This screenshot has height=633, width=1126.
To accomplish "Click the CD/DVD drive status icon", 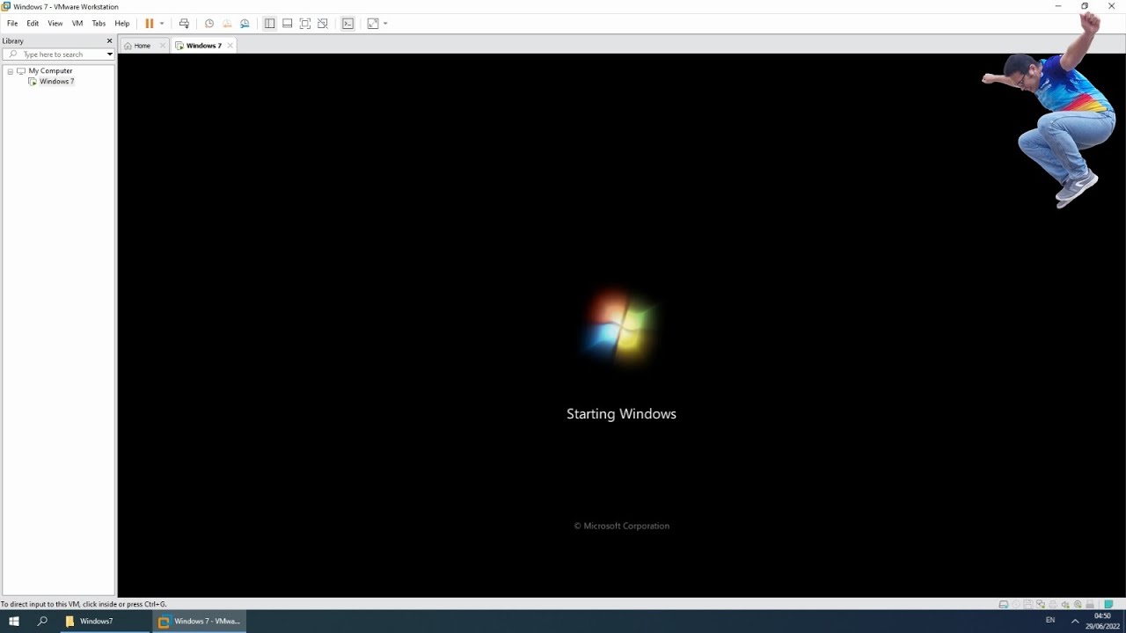I will point(1016,604).
